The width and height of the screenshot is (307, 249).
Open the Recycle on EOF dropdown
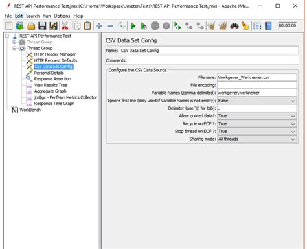257,124
